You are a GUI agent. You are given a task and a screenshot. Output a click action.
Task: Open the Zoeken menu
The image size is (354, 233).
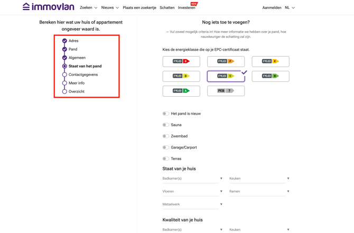[88, 8]
